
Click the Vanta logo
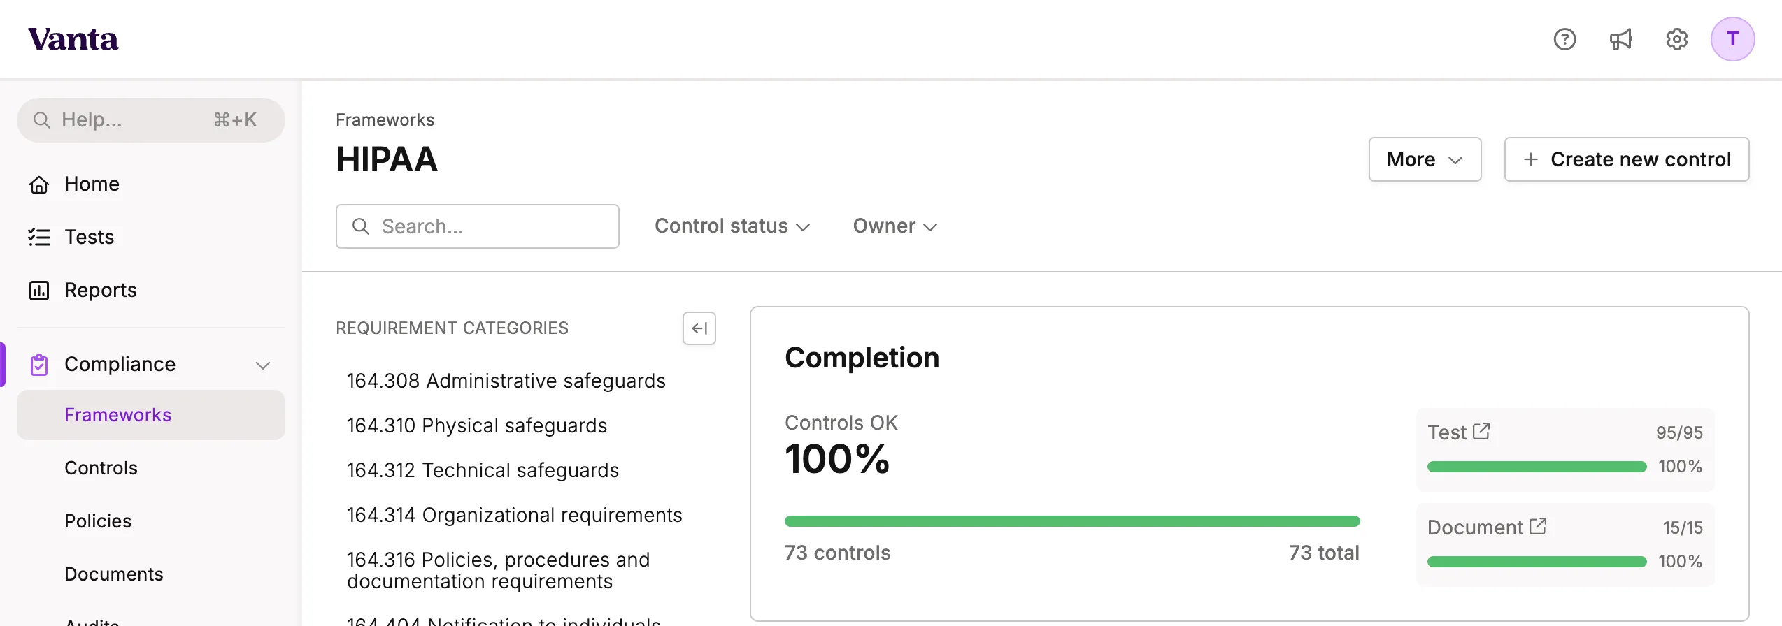tap(73, 39)
